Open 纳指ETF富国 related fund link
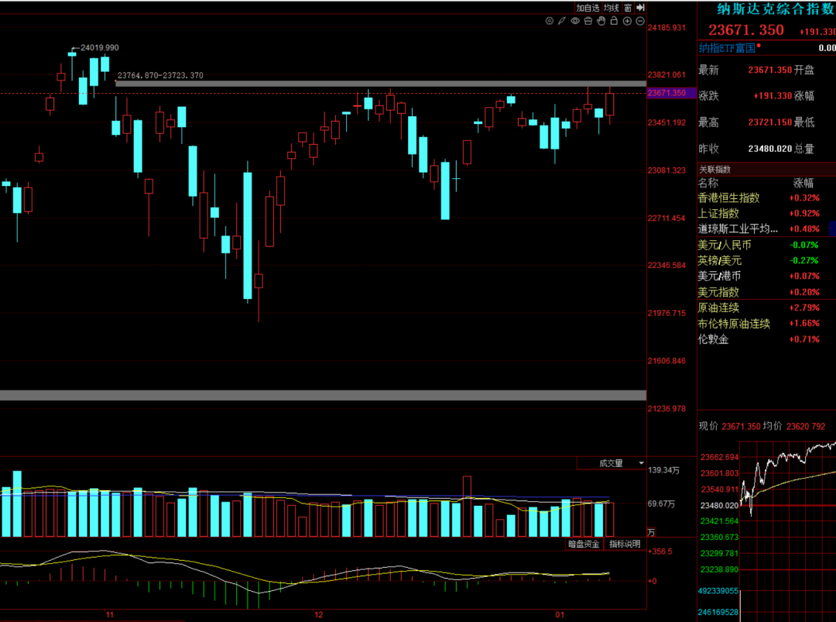 pyautogui.click(x=727, y=48)
